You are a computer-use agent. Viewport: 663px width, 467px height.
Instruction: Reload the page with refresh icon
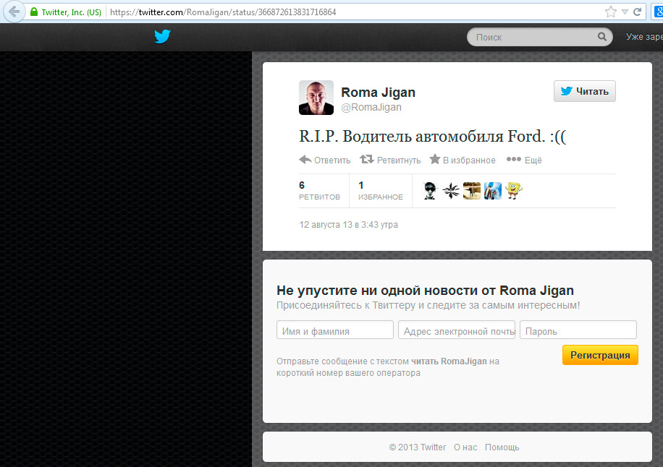coord(637,12)
